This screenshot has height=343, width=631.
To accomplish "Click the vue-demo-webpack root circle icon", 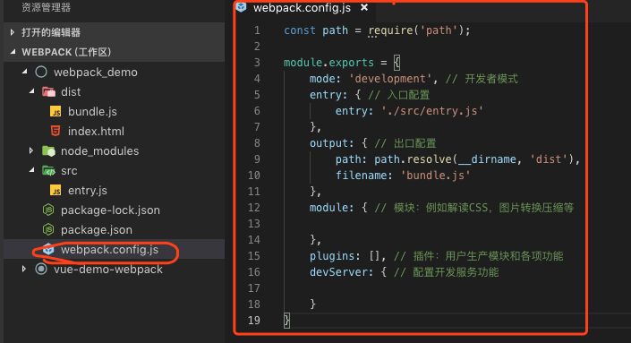I will tap(41, 269).
